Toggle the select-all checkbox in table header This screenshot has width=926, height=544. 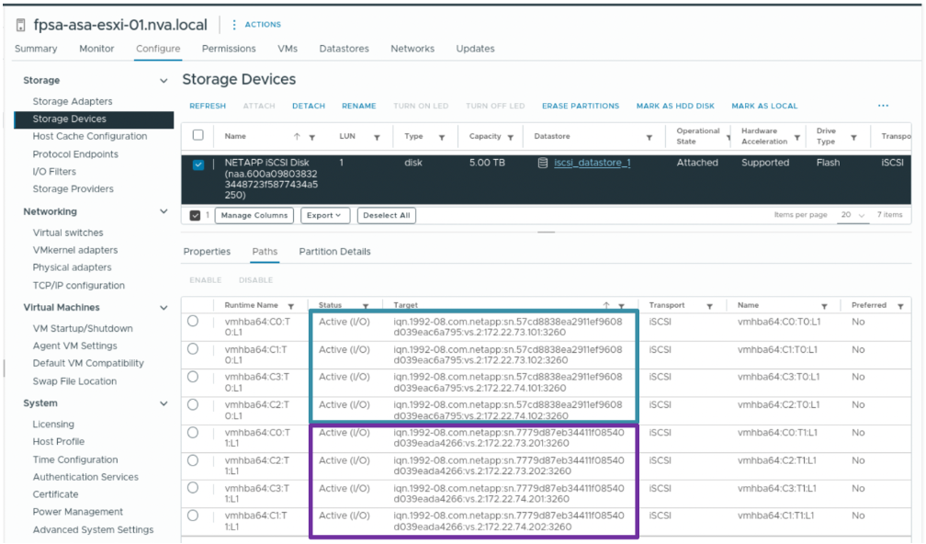tap(198, 135)
